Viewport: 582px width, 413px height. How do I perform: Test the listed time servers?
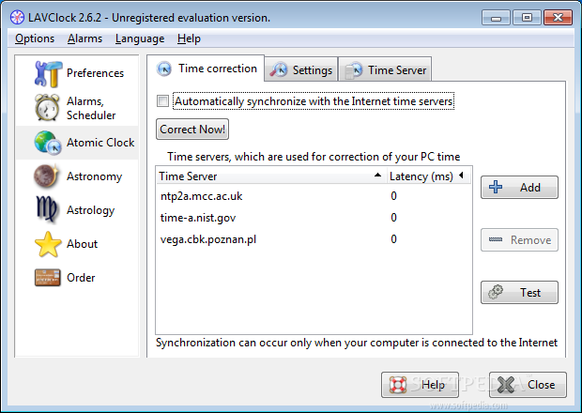[519, 293]
